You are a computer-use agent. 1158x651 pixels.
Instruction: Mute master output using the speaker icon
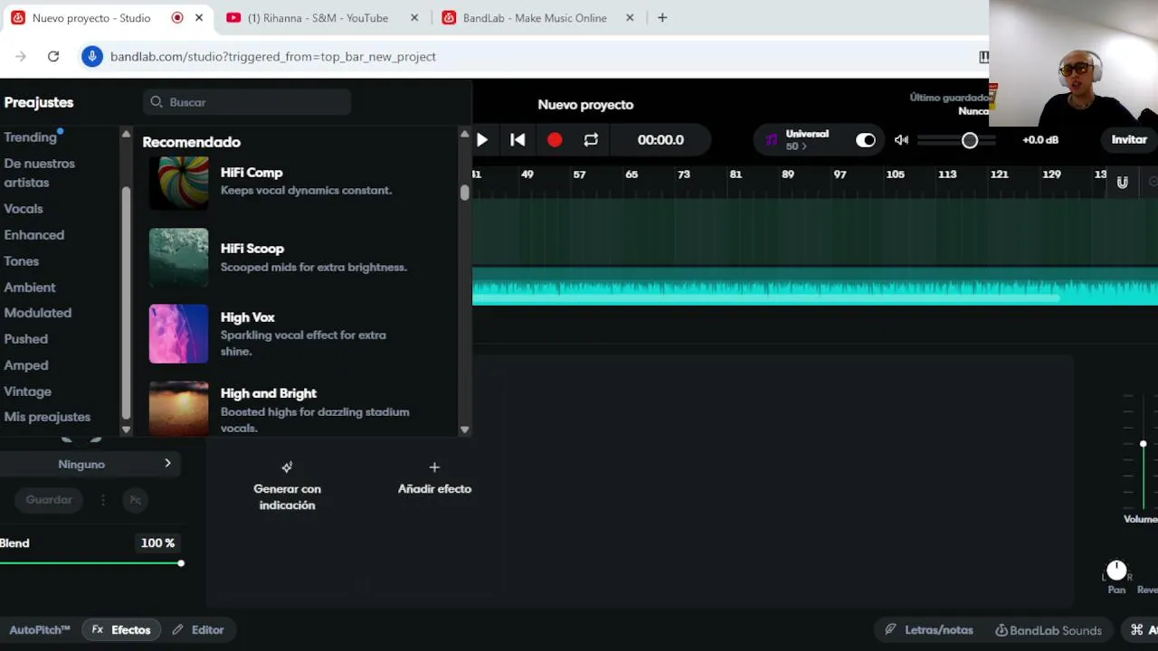pyautogui.click(x=901, y=140)
